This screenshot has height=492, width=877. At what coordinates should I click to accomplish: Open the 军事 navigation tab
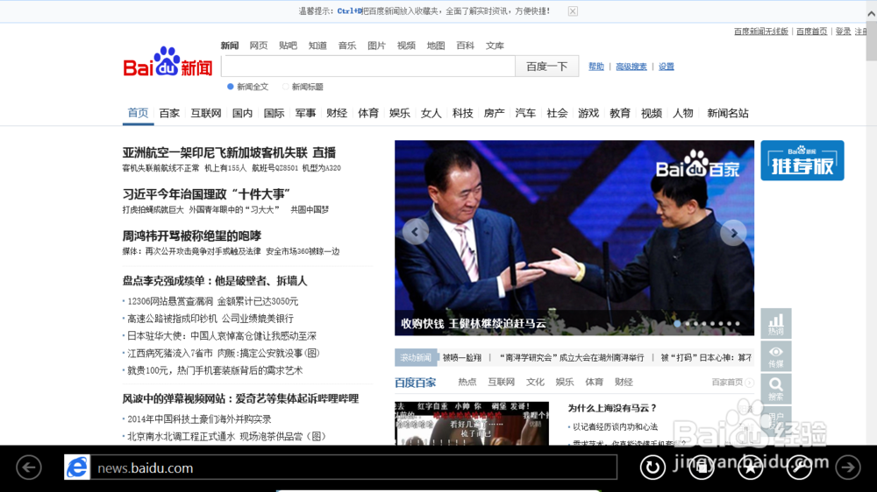click(x=305, y=113)
